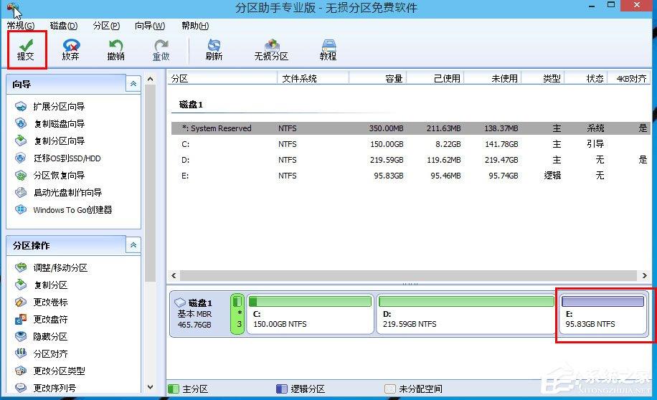Select the E: partition row in list

pos(410,176)
